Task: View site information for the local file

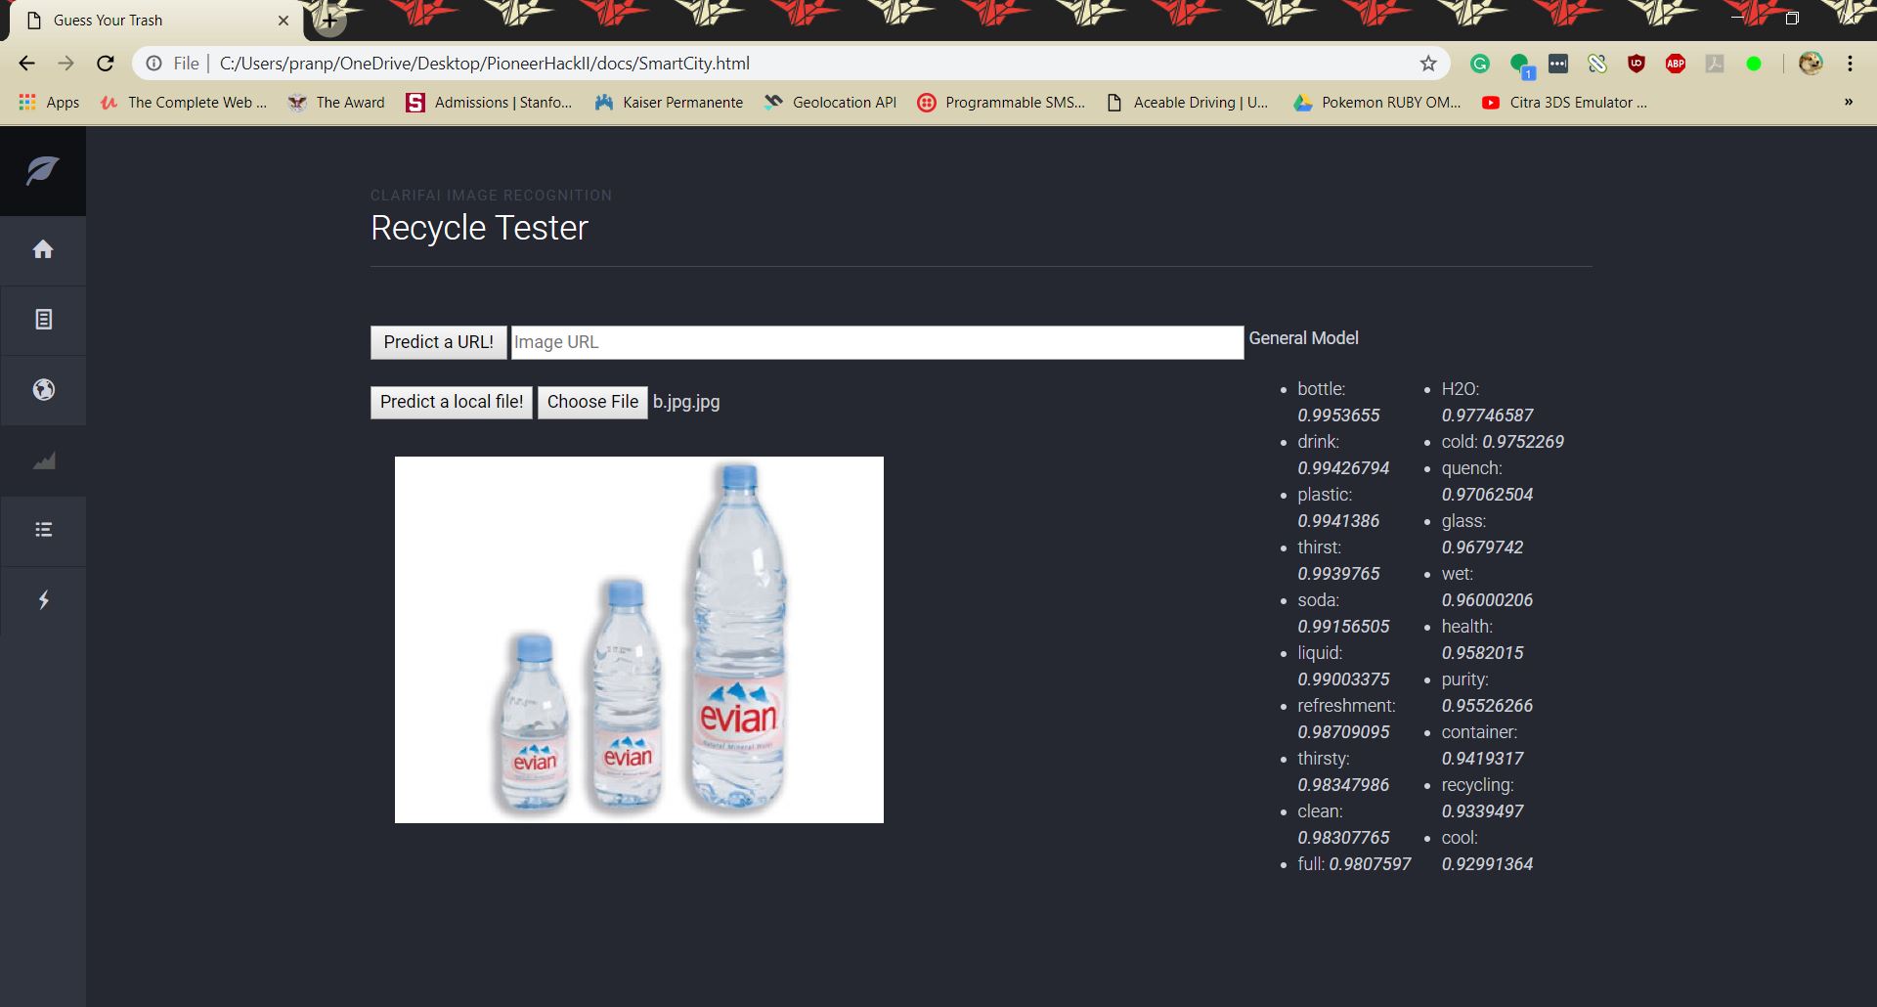Action: point(153,64)
